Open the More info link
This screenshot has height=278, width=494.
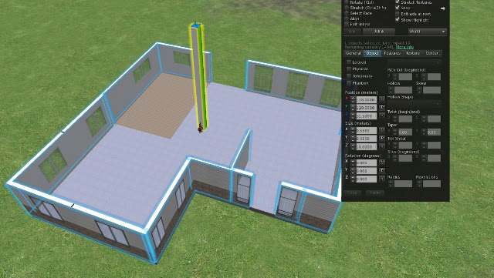404,47
